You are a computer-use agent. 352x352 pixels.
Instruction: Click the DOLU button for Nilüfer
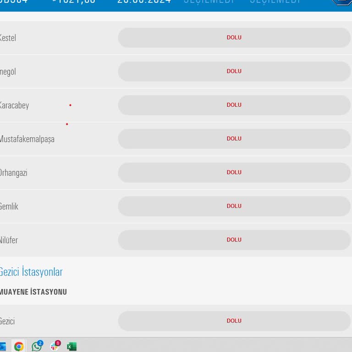click(234, 240)
